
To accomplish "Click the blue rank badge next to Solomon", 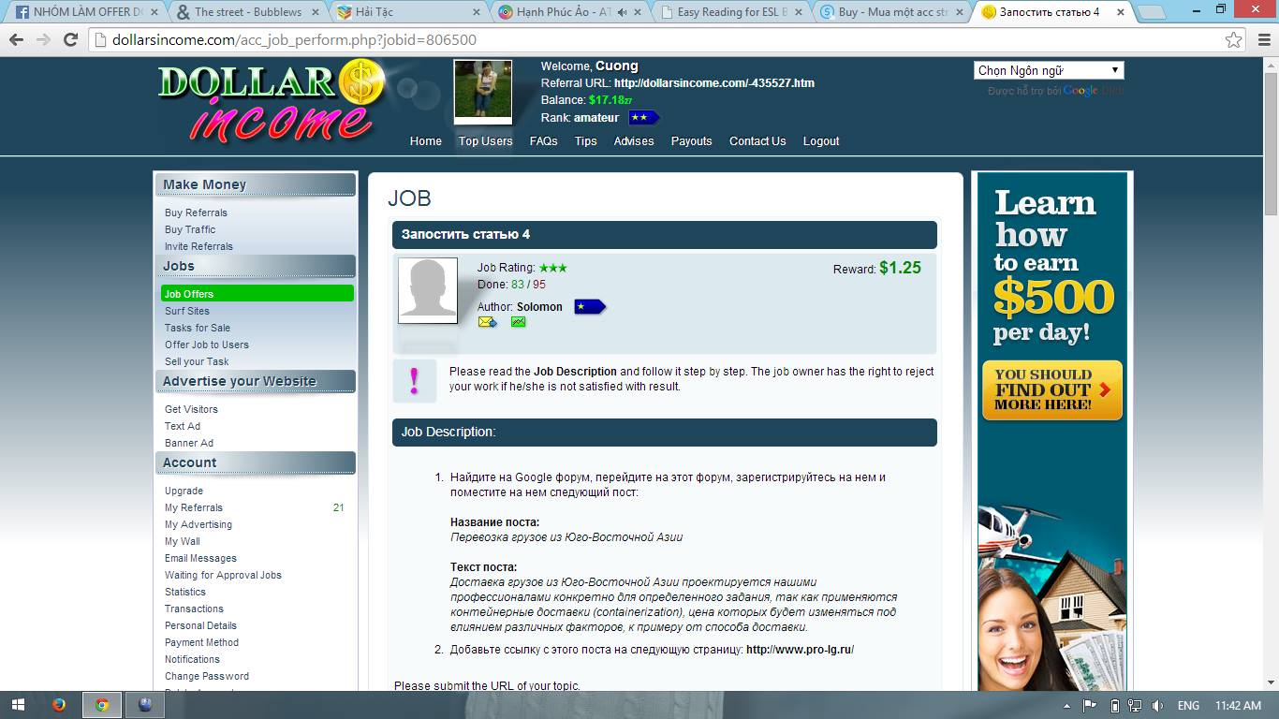I will (x=590, y=306).
